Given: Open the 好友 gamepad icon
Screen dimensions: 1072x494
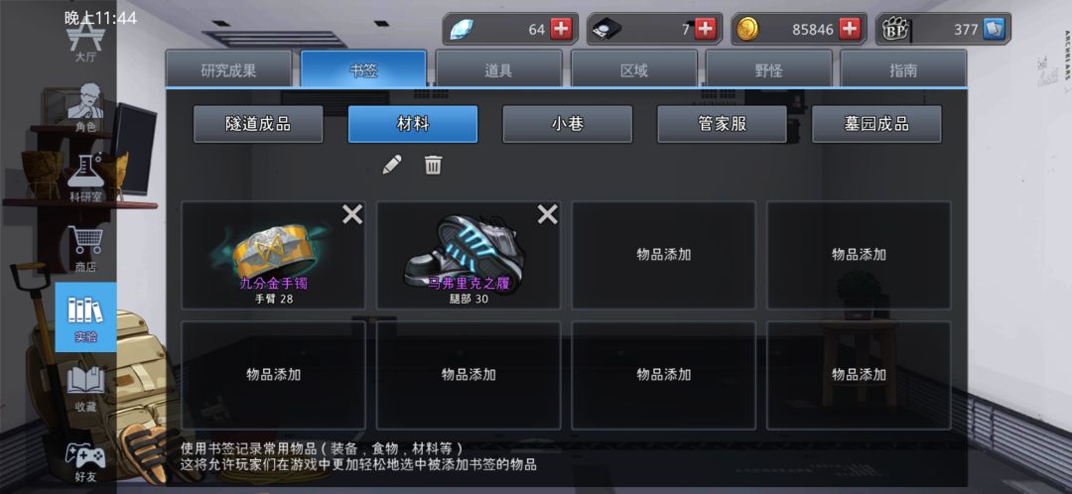Looking at the screenshot, I should point(85,460).
